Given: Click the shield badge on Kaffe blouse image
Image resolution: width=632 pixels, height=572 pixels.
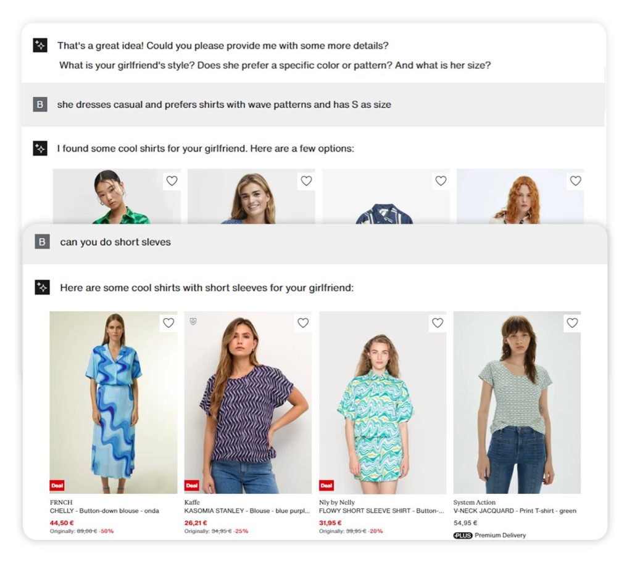Looking at the screenshot, I should tap(193, 321).
